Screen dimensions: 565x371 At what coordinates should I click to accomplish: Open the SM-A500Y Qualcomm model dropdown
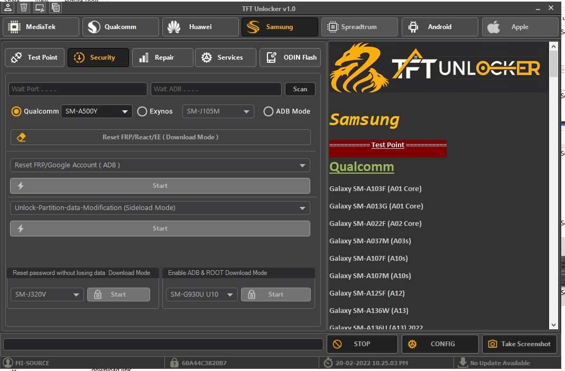click(x=97, y=111)
